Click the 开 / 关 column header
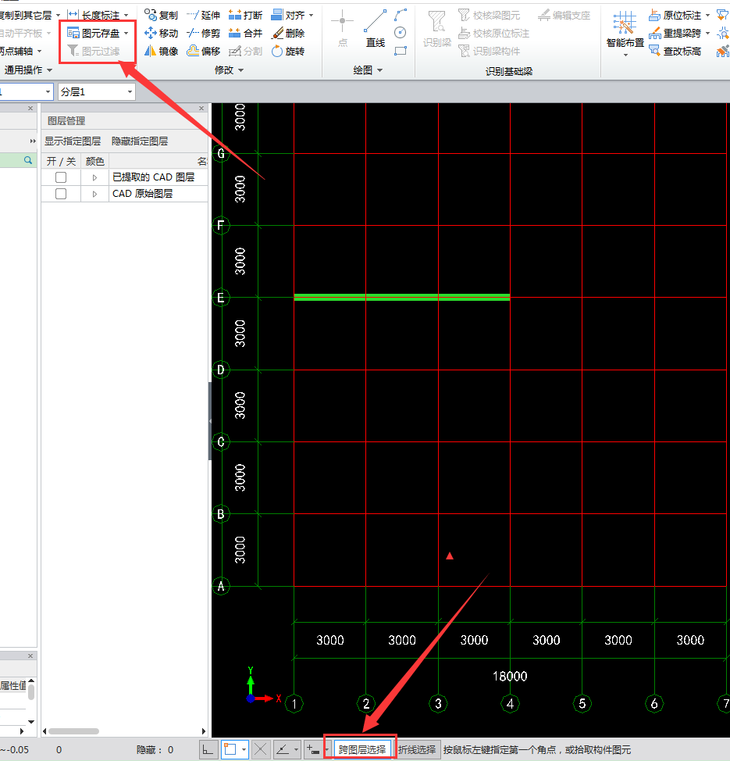 click(61, 161)
